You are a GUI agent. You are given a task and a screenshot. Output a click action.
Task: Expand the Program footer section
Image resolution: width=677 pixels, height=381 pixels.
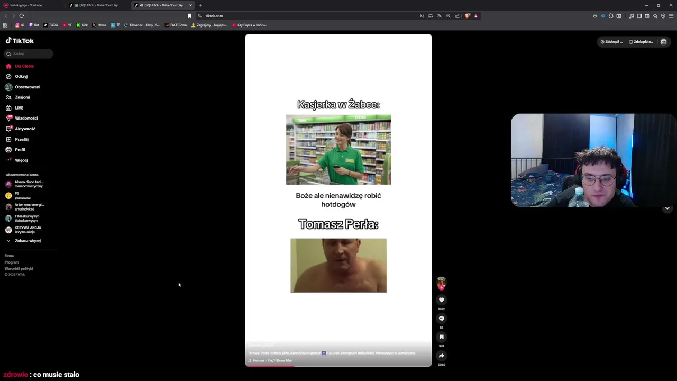click(x=12, y=262)
